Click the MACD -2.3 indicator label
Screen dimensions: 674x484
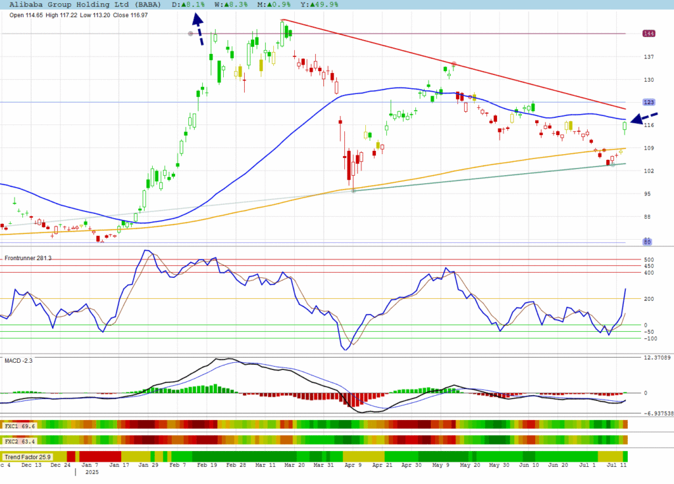tap(18, 360)
